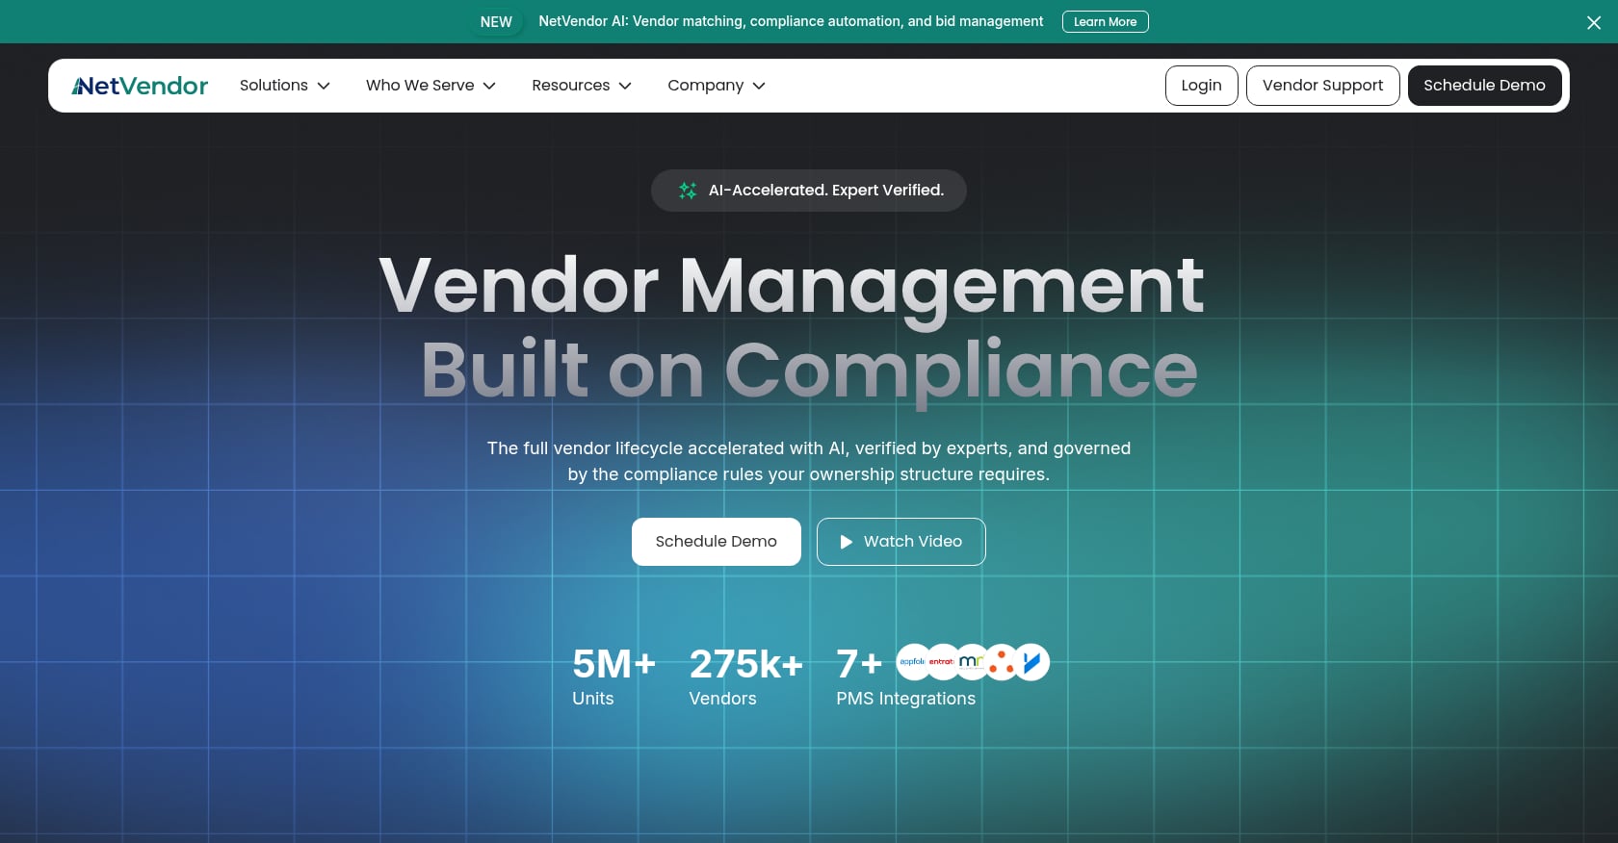1618x843 pixels.
Task: Click the three orange dots integration logo
Action: [1002, 662]
